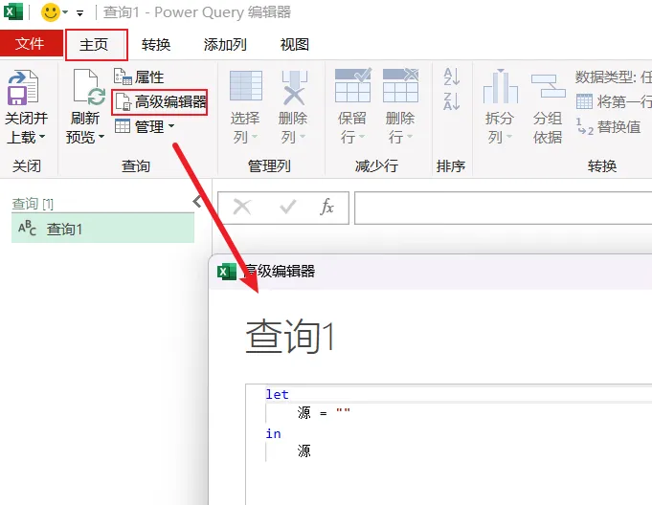Screen dimensions: 652x505
Task: Expand the 删除行 dropdown arrow
Action: point(410,136)
